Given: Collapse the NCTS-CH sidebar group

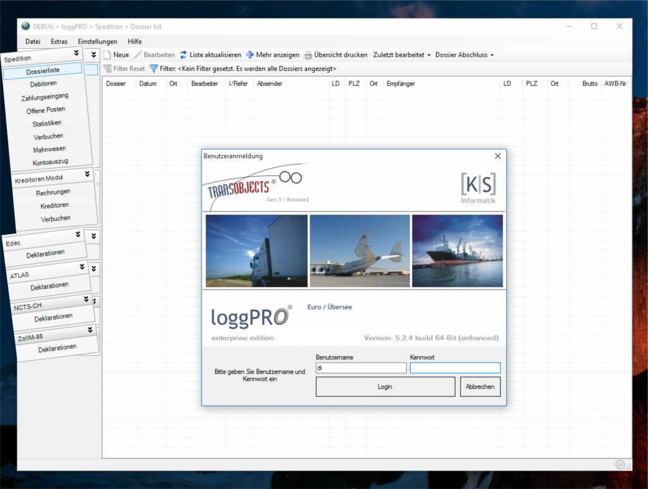Looking at the screenshot, I should coord(86,299).
